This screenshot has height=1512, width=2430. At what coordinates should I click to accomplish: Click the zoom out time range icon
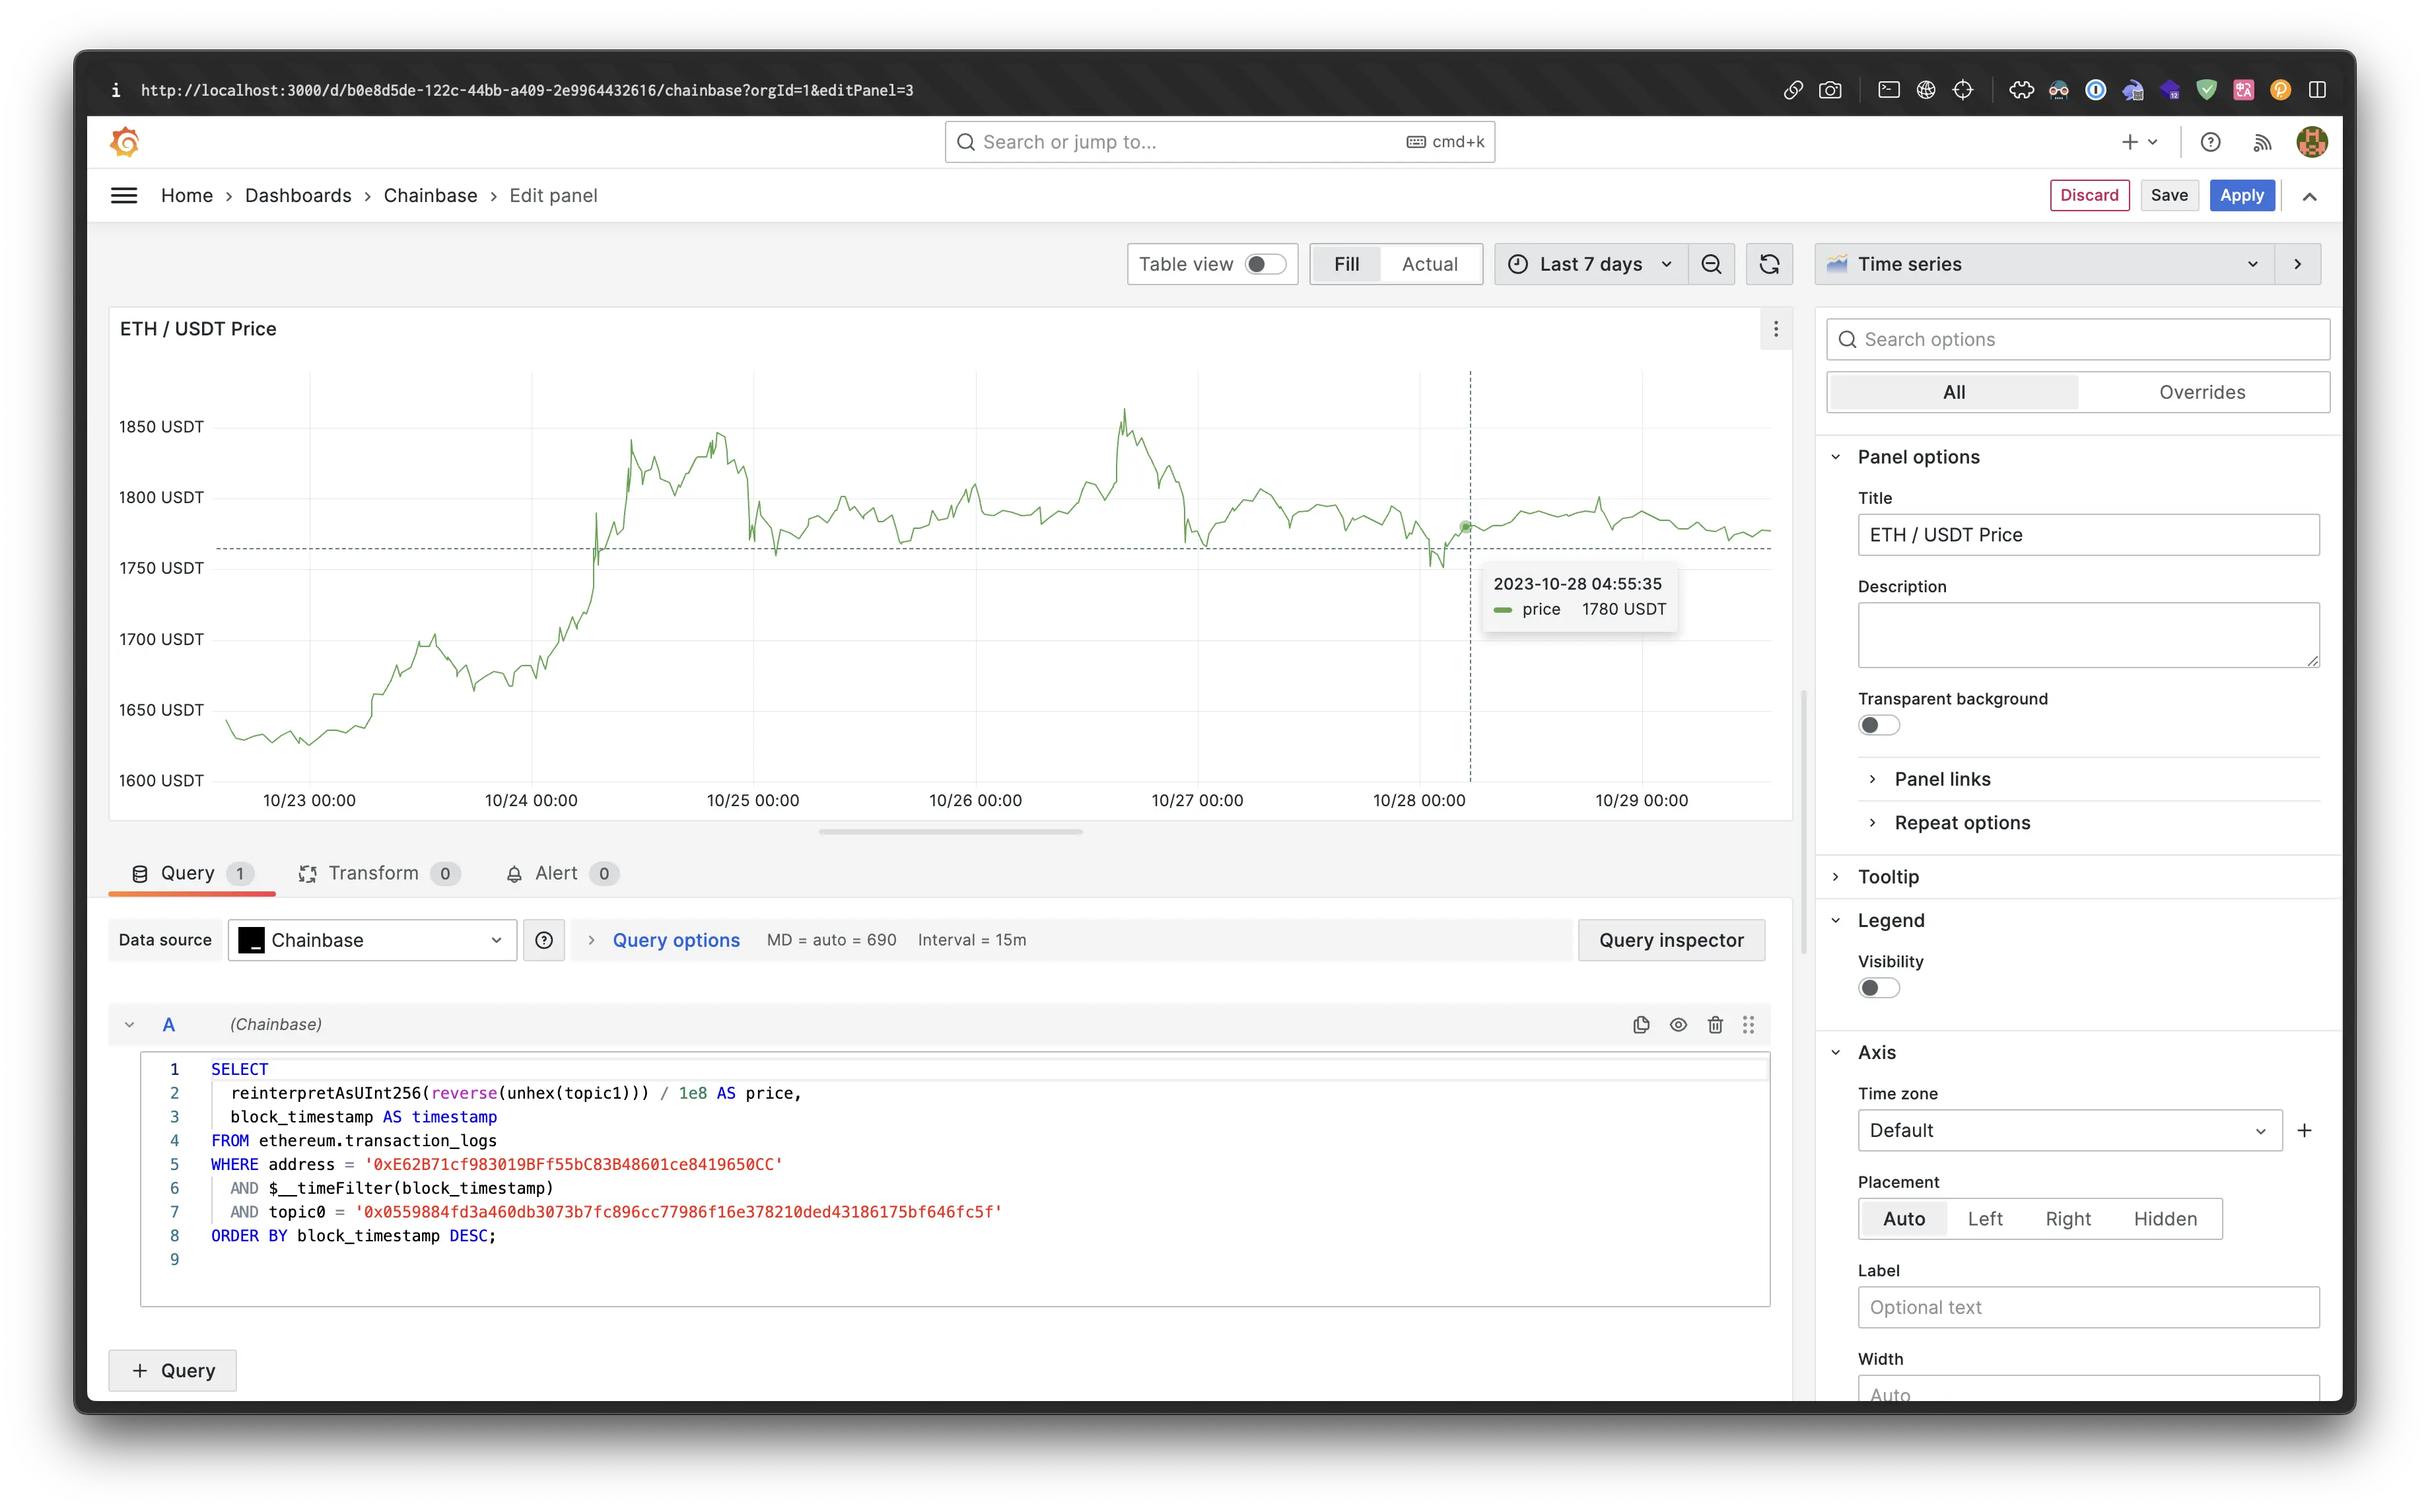coord(1711,264)
